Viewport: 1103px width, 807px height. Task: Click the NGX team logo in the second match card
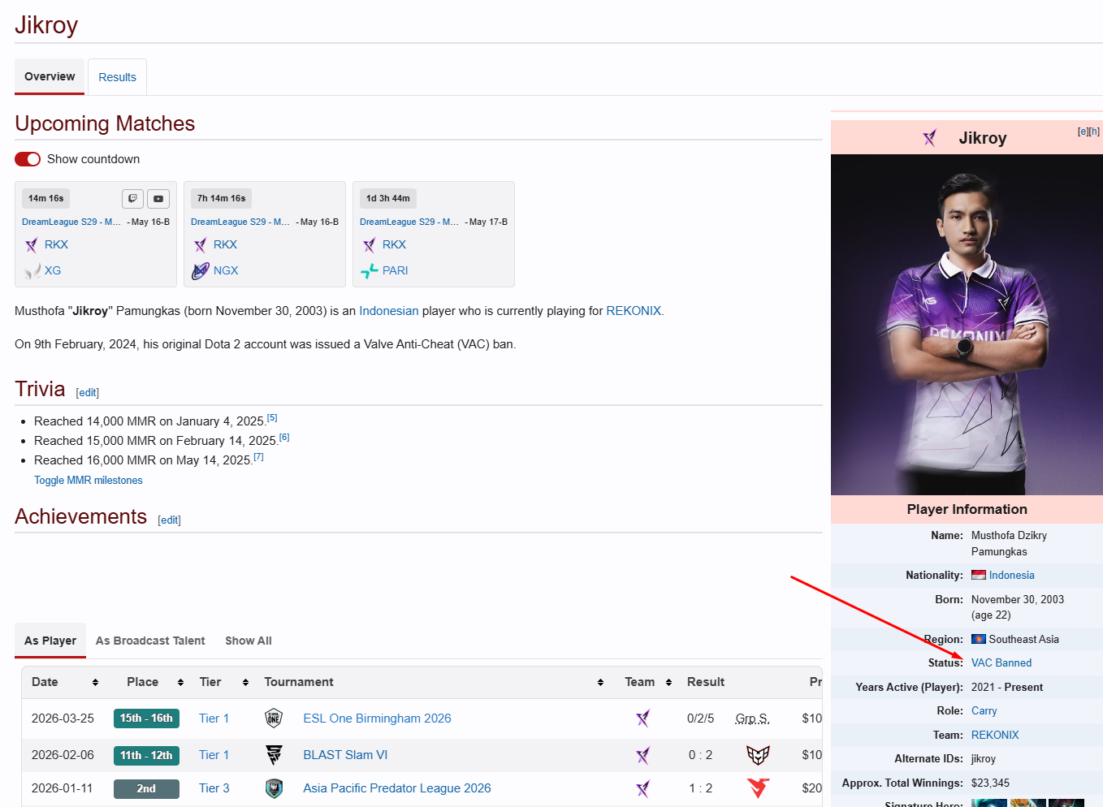(x=200, y=271)
